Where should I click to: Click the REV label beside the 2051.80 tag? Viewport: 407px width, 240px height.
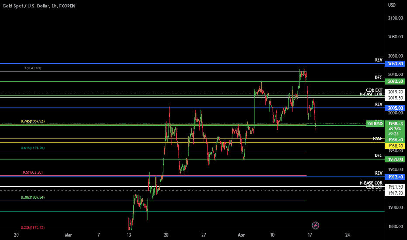click(379, 60)
